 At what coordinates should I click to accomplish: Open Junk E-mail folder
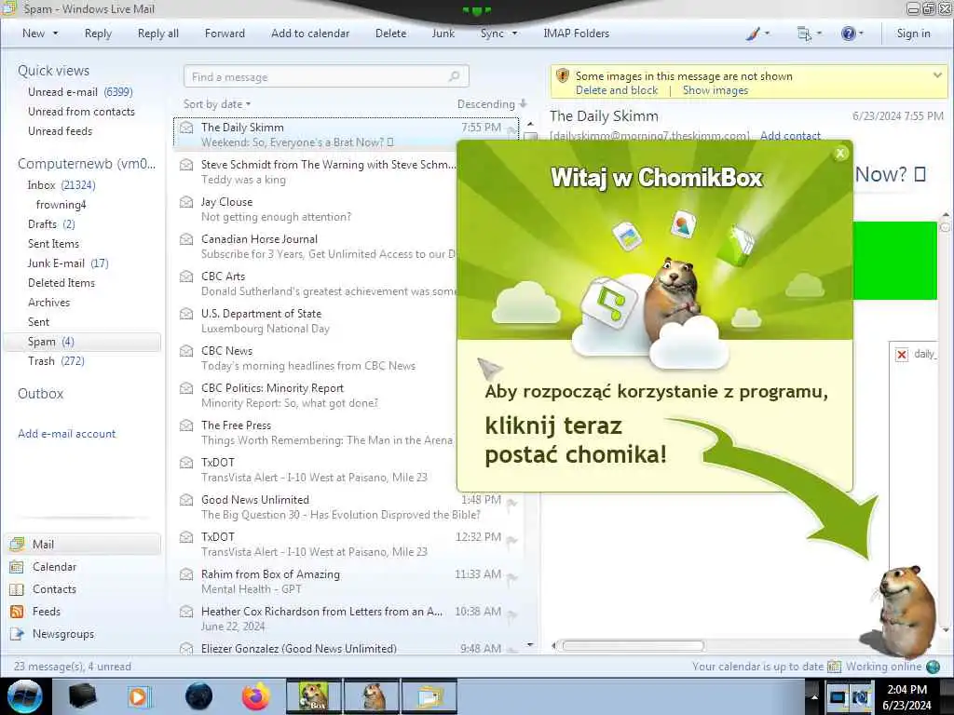67,263
